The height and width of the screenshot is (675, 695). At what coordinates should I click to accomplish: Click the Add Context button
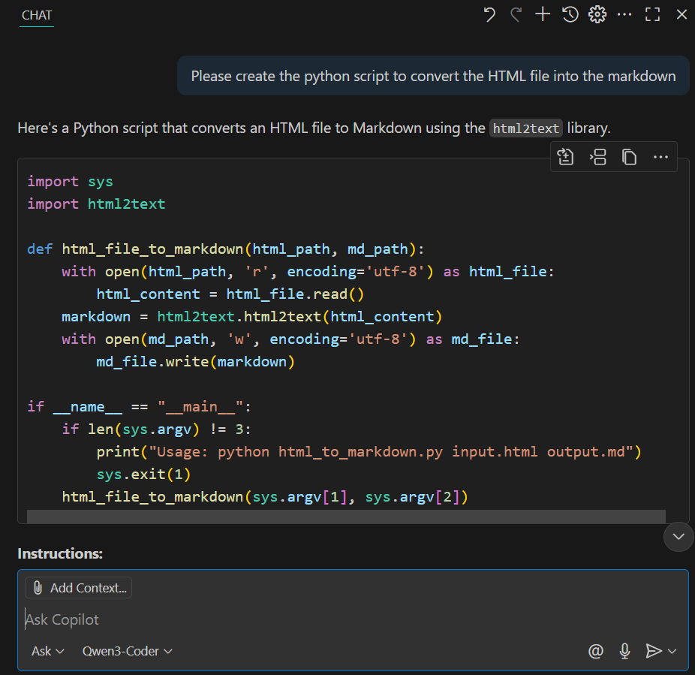77,588
